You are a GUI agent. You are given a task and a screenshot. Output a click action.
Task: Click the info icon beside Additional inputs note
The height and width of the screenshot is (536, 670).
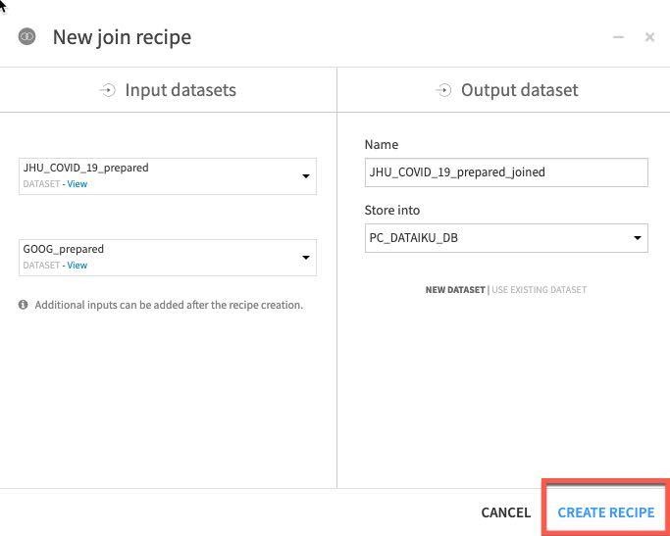point(24,305)
